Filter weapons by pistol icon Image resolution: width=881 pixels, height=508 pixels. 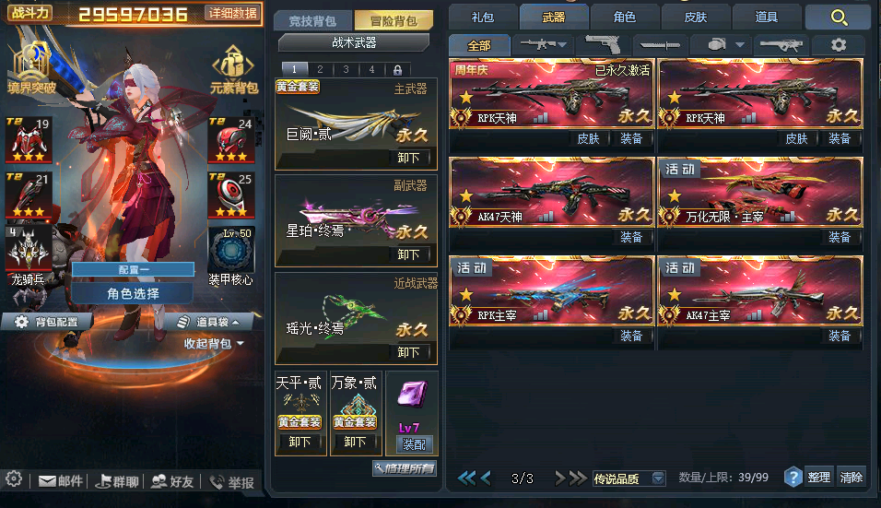tap(603, 45)
